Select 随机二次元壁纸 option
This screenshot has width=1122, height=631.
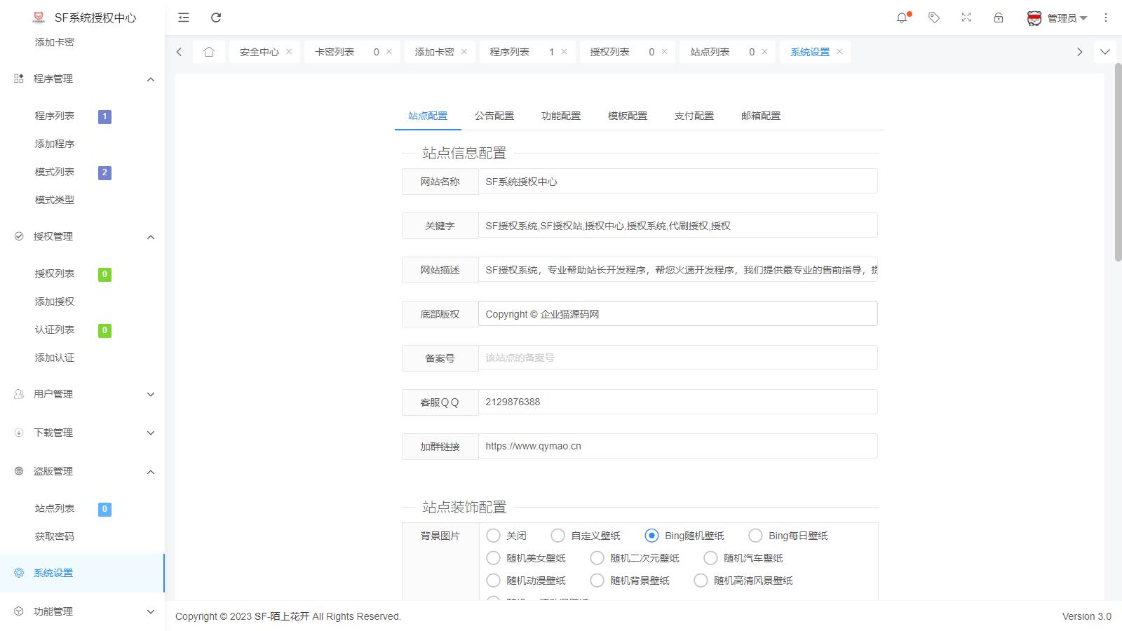pyautogui.click(x=597, y=558)
